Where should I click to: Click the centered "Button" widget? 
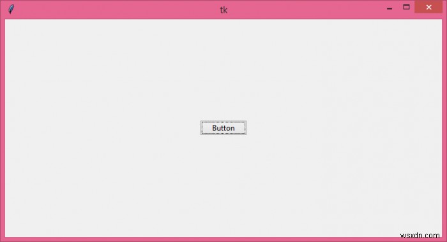tap(223, 128)
